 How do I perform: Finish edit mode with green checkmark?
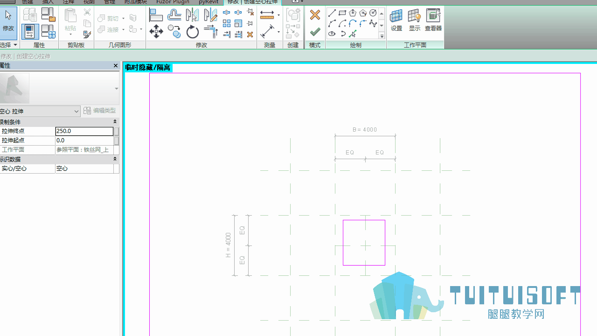(315, 32)
